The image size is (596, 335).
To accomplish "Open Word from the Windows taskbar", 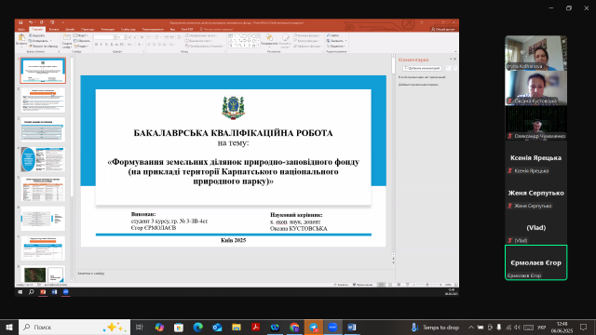I will (x=352, y=327).
